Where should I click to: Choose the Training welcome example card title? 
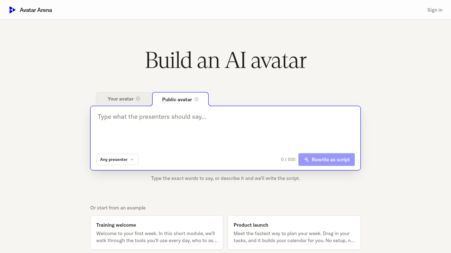click(116, 225)
